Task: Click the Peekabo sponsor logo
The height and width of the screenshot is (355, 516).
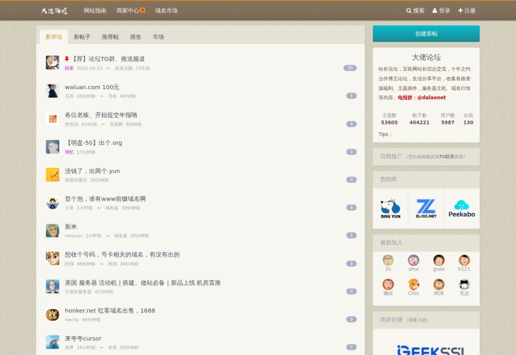Action: 461,208
